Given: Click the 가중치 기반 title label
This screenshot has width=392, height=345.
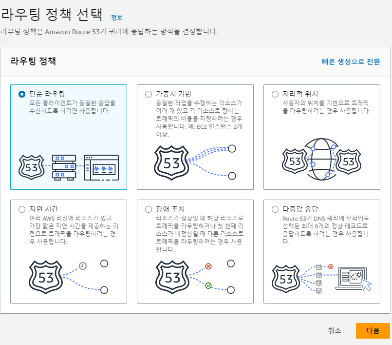Looking at the screenshot, I should [173, 94].
